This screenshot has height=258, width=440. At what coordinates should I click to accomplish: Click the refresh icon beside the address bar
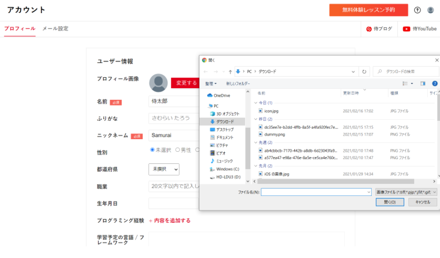(x=364, y=72)
